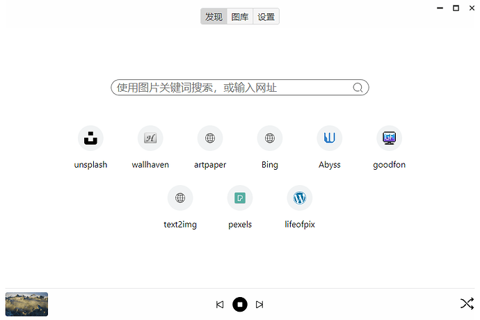This screenshot has width=480, height=320.
Task: Choose the Abyss wallpaper source
Action: (x=330, y=138)
